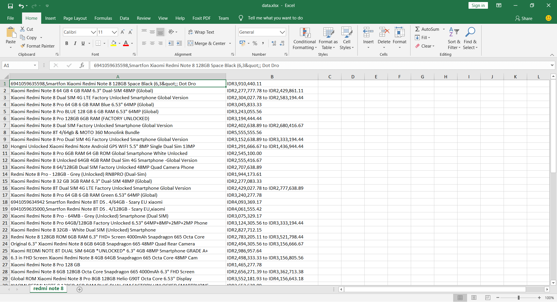Click the Merge & Center icon
Image resolution: width=557 pixels, height=302 pixels.
click(190, 44)
